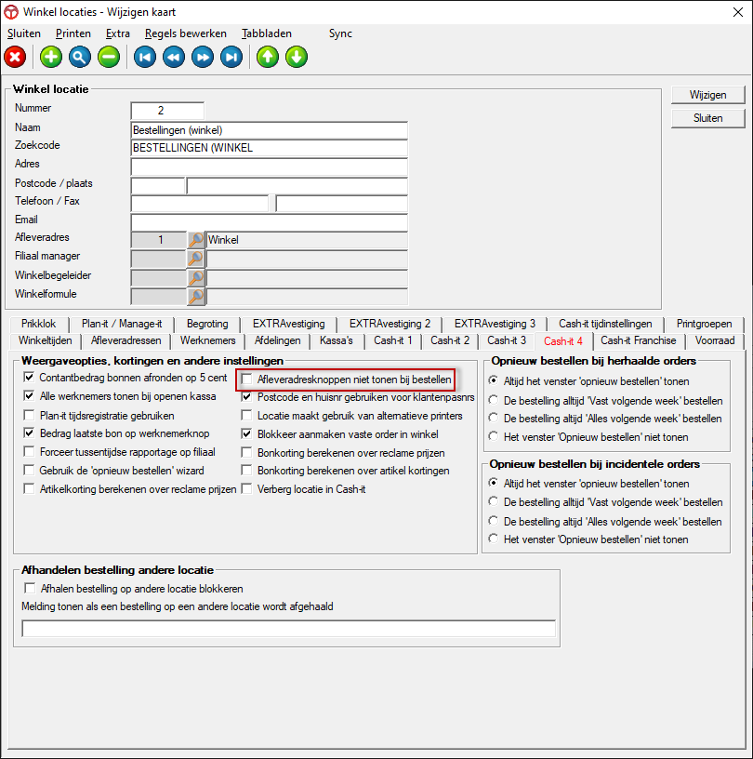The width and height of the screenshot is (753, 759).
Task: Click the Melding tonen message text field
Action: 288,629
